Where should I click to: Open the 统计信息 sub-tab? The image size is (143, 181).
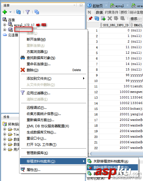tap(136, 12)
